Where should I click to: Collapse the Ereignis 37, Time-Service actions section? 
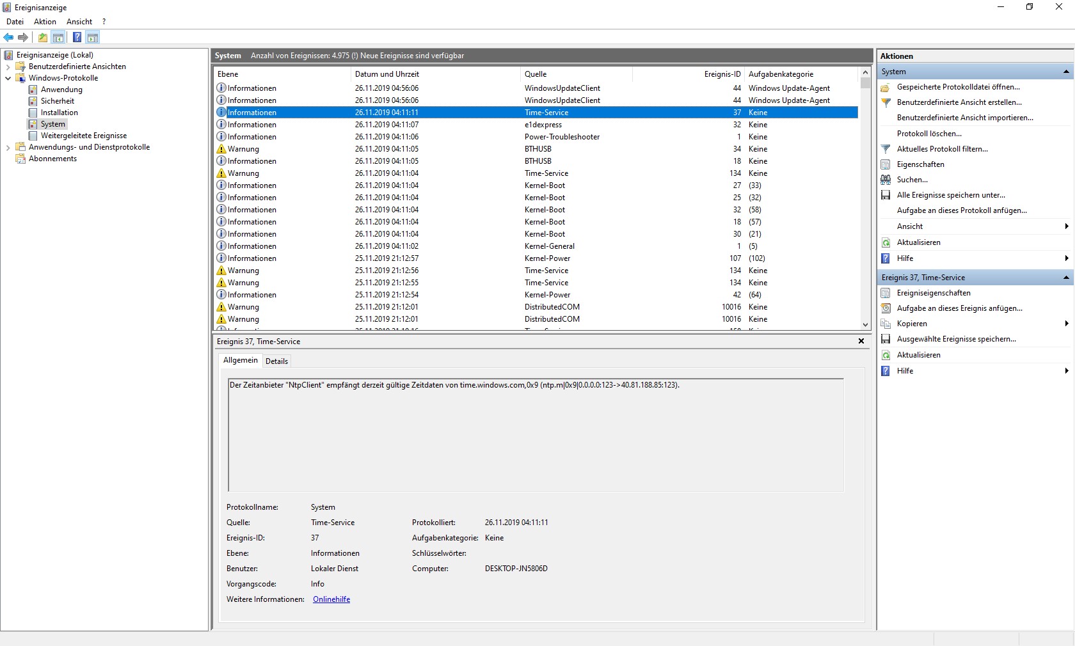[1066, 278]
